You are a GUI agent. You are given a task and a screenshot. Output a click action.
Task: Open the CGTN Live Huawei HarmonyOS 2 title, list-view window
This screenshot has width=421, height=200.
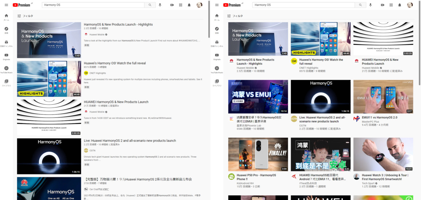(130, 140)
